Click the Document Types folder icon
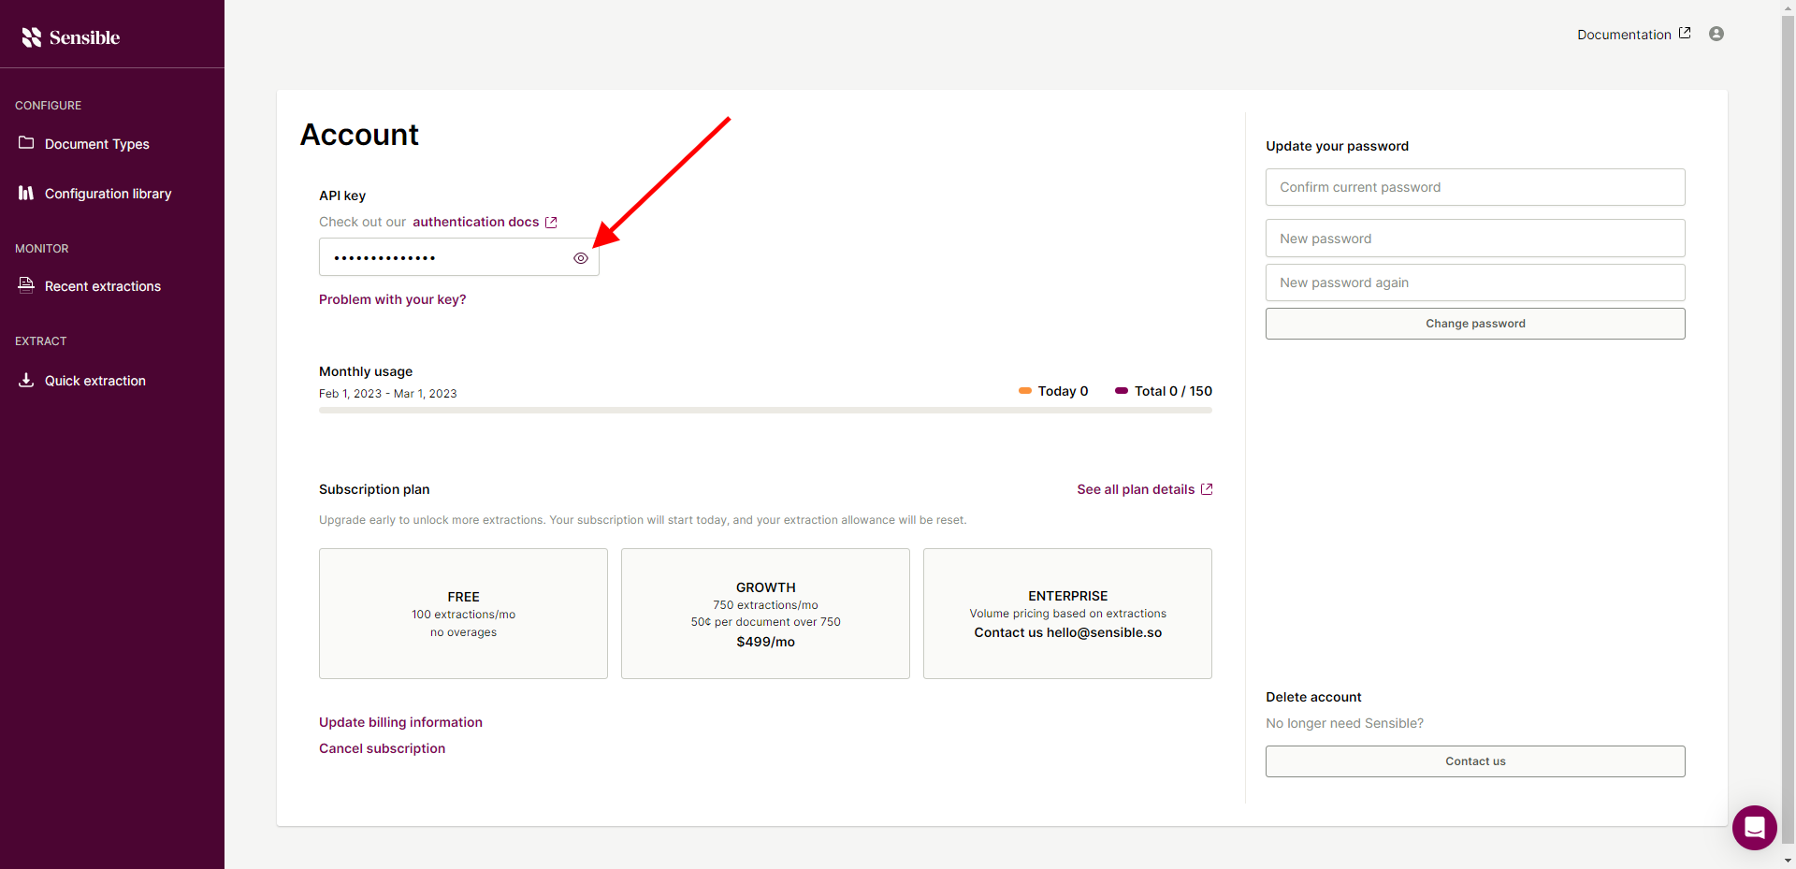 tap(26, 143)
